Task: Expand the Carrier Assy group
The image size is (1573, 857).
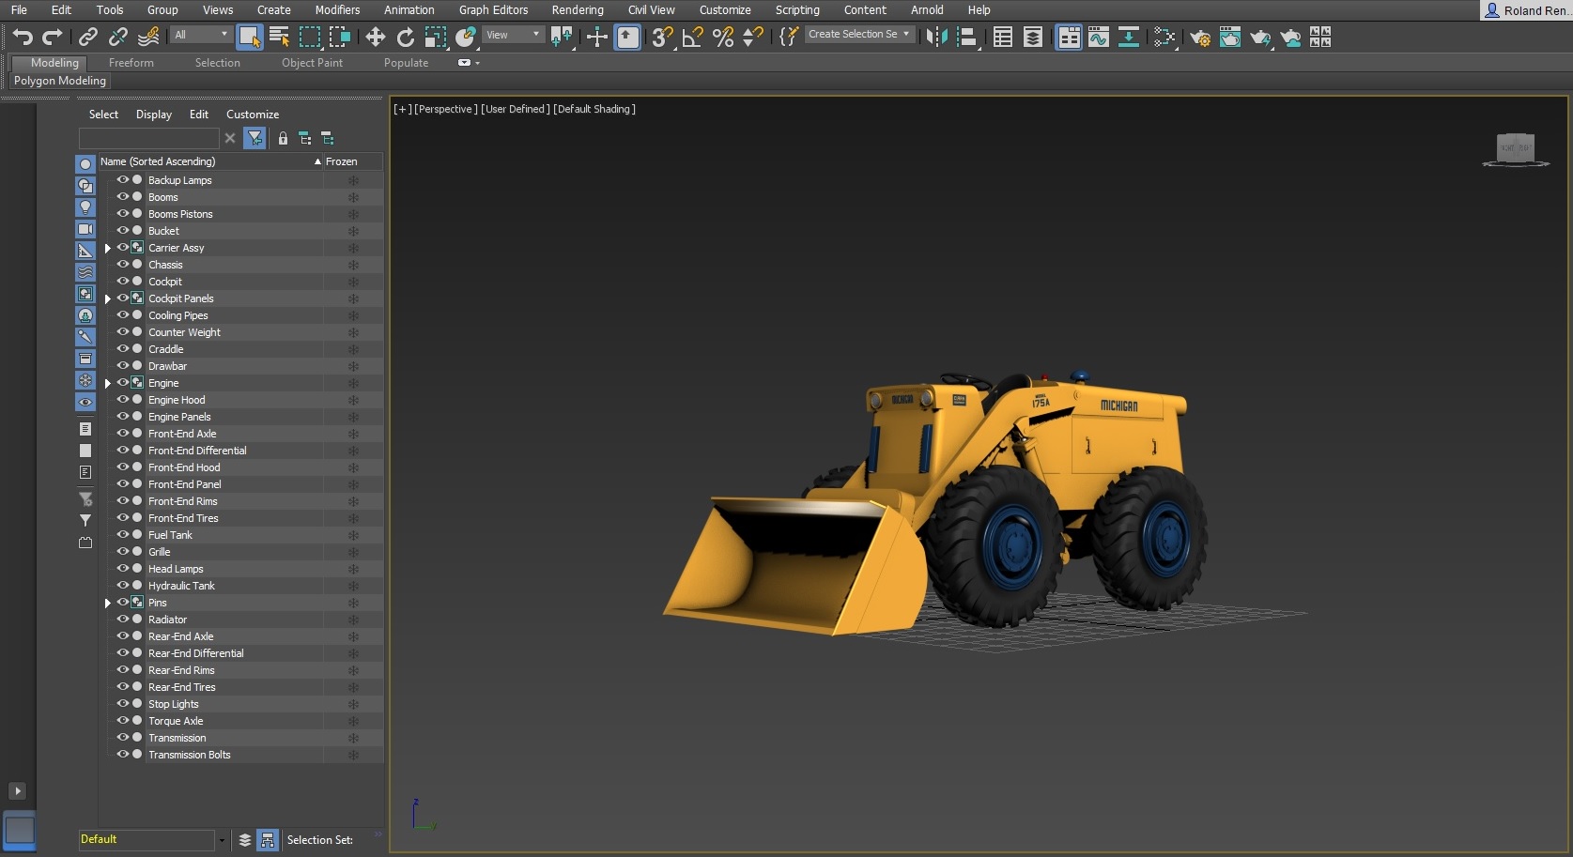Action: pos(108,249)
